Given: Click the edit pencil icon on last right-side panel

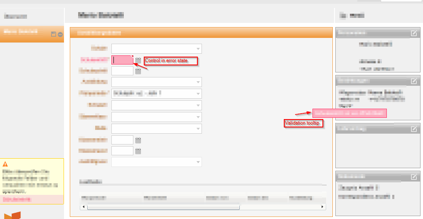Looking at the screenshot, I should 414,177.
